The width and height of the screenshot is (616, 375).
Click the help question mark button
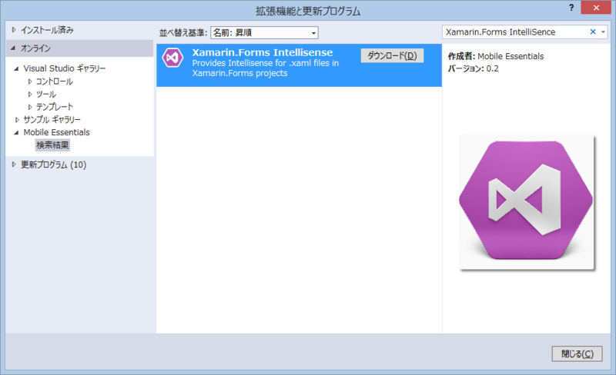coord(571,8)
